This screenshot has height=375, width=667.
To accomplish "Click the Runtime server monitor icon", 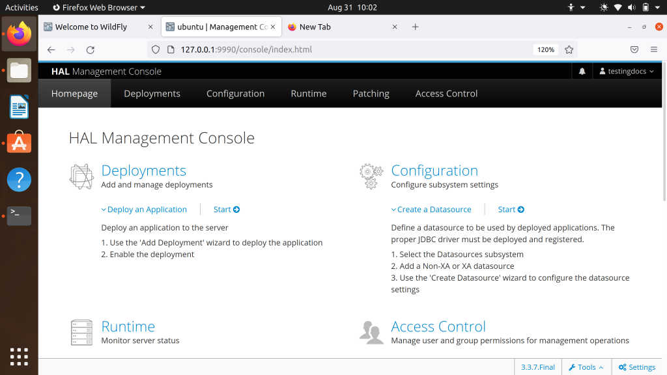I will click(81, 332).
